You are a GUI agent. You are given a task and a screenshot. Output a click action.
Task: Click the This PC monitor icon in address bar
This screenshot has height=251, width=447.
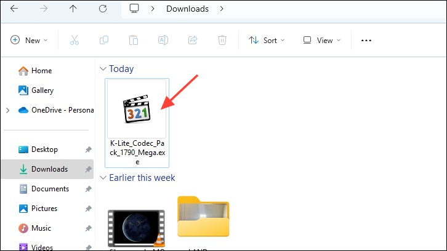pyautogui.click(x=134, y=9)
